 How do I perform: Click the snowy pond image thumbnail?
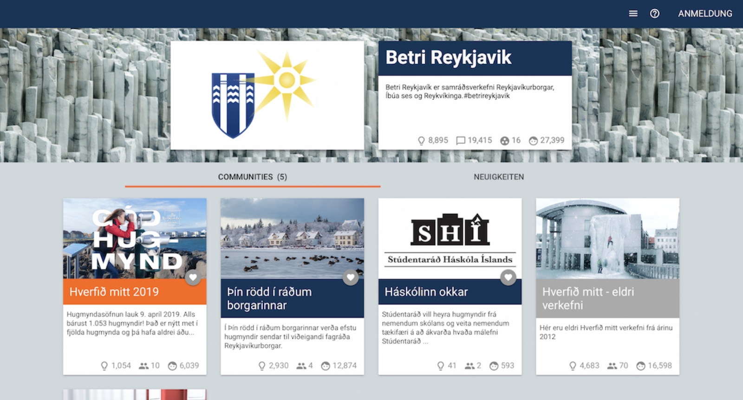pos(292,239)
